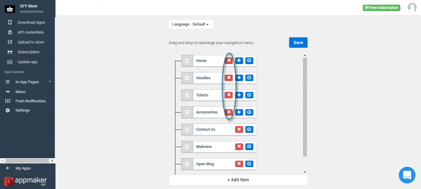Add sub-item under Tshirts
The height and width of the screenshot is (189, 421).
239,95
